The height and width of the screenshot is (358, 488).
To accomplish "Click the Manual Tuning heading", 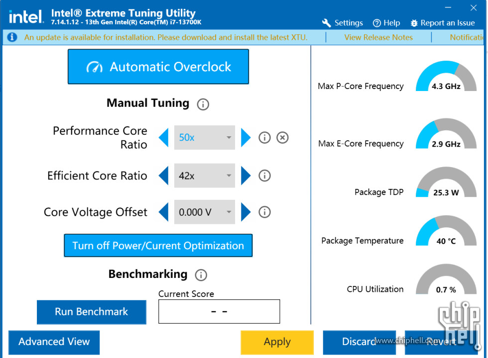I will [148, 103].
